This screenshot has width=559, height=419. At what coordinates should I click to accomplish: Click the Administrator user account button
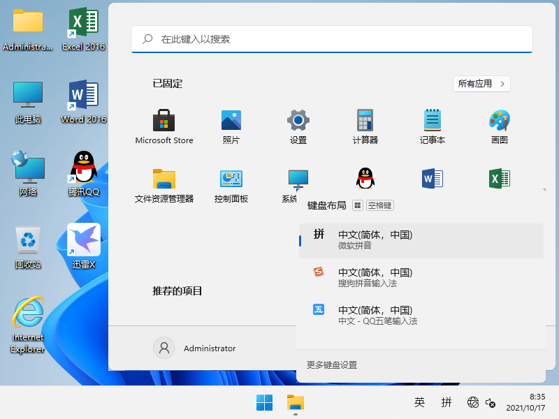click(195, 348)
